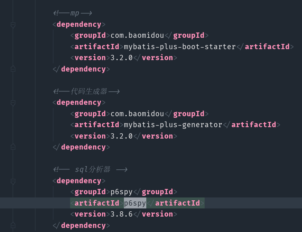Collapse the dependency block under the sql分析器 comment

(13, 181)
